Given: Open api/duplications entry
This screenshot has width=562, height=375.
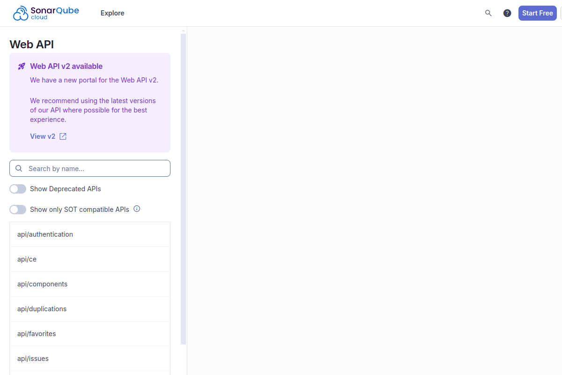Looking at the screenshot, I should pyautogui.click(x=90, y=309).
